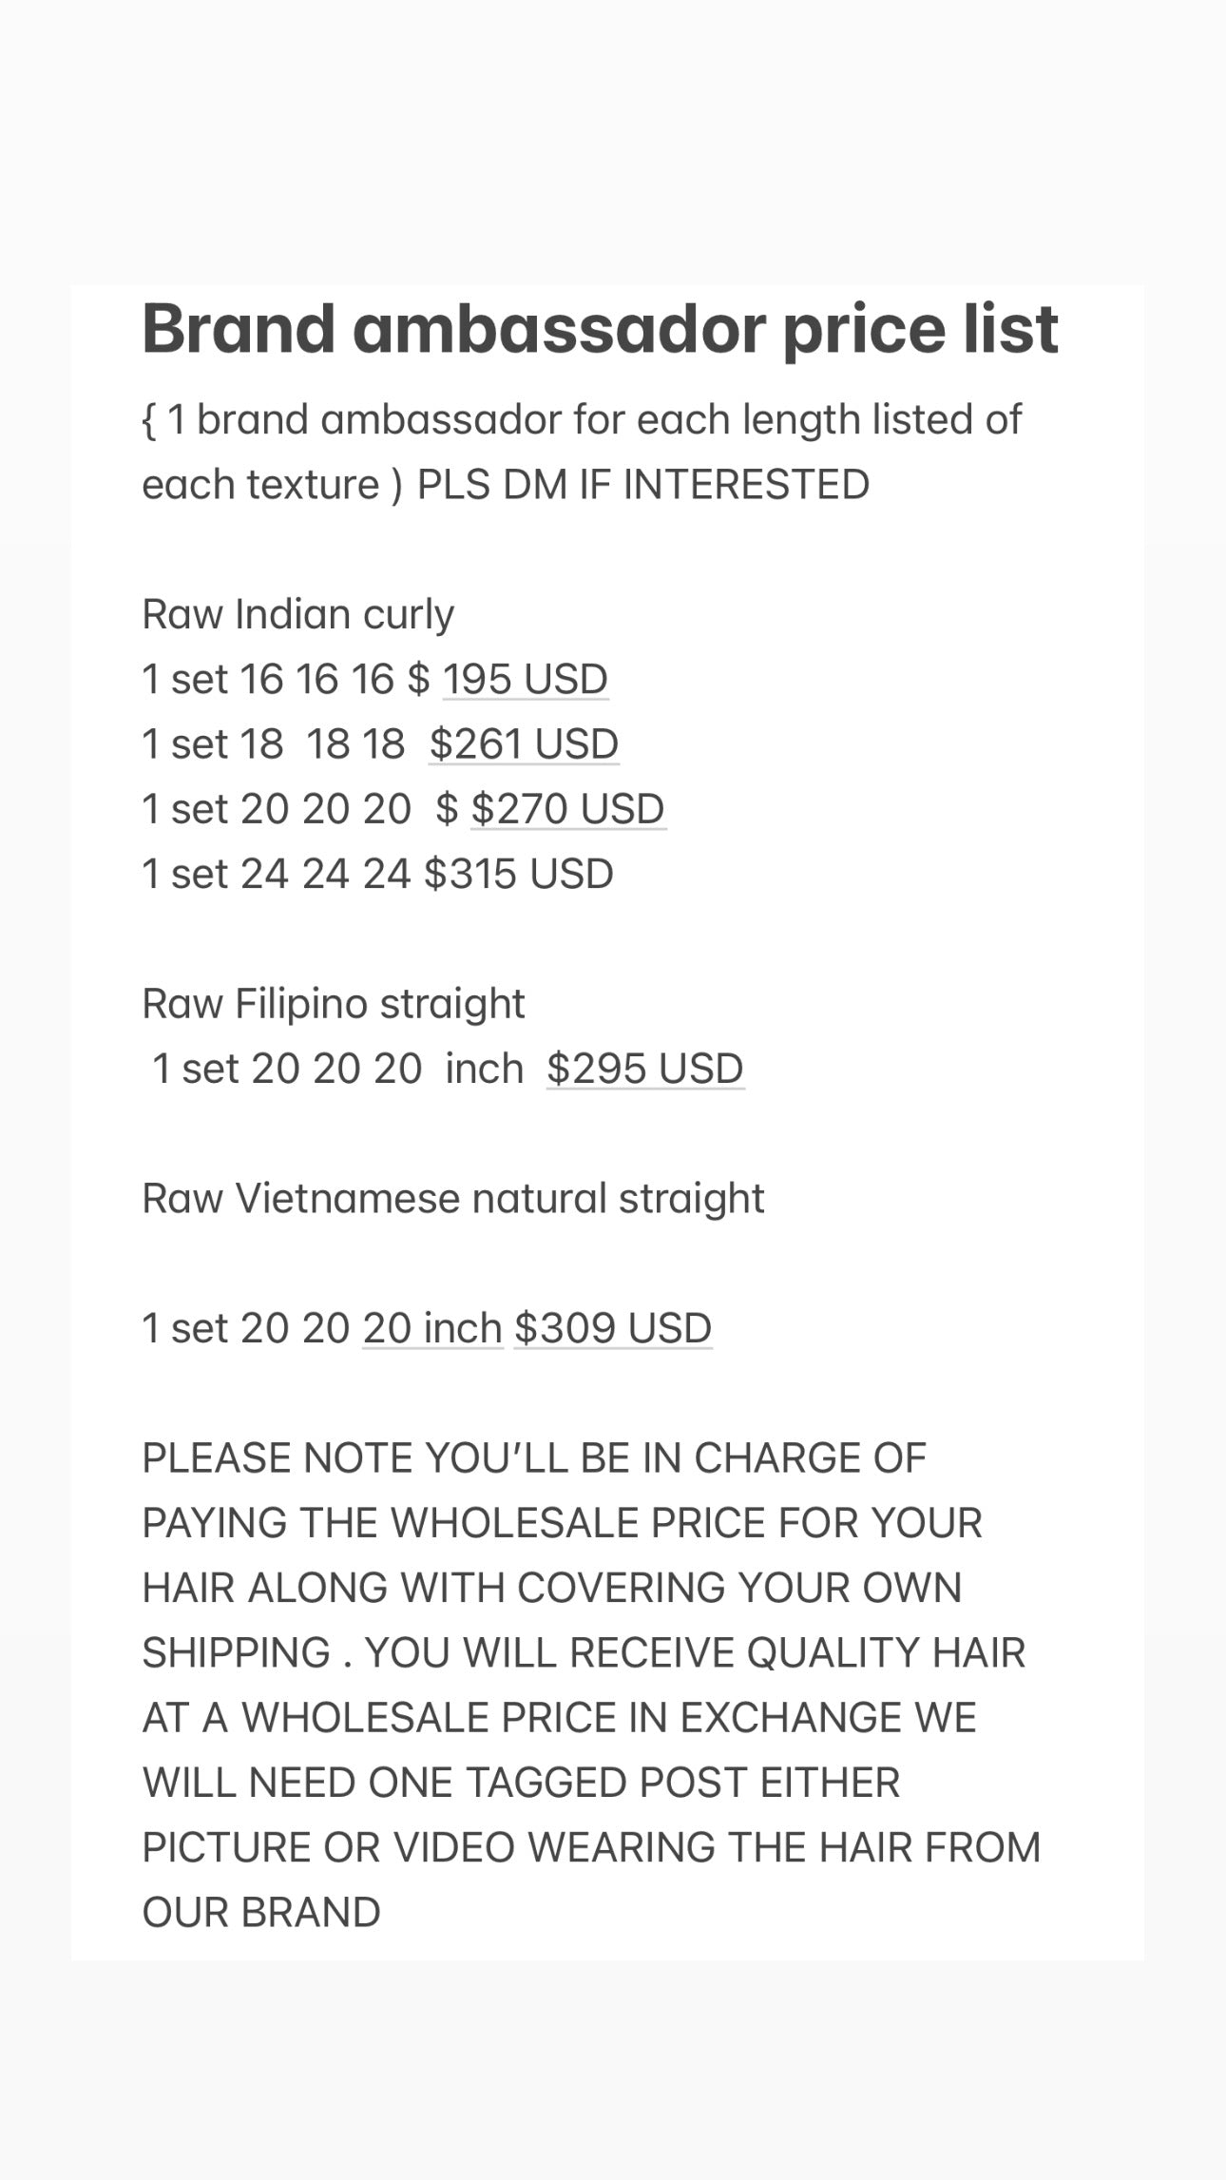Tap the underlined 195 USD price
1226x2180 pixels.
click(x=525, y=680)
